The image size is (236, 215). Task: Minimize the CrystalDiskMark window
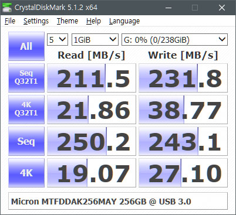pyautogui.click(x=168, y=8)
